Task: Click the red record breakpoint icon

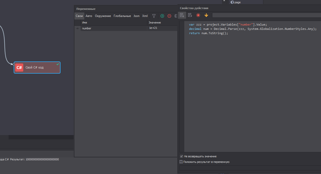Action: (x=198, y=15)
